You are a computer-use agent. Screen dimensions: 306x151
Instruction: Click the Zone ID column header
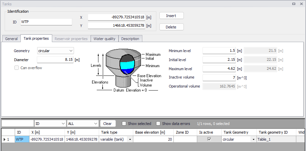[x=185, y=132]
